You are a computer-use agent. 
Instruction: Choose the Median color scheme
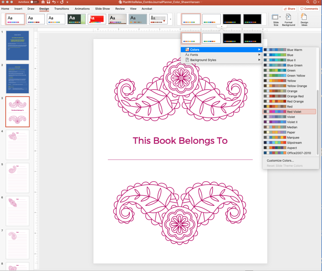tap(289, 127)
